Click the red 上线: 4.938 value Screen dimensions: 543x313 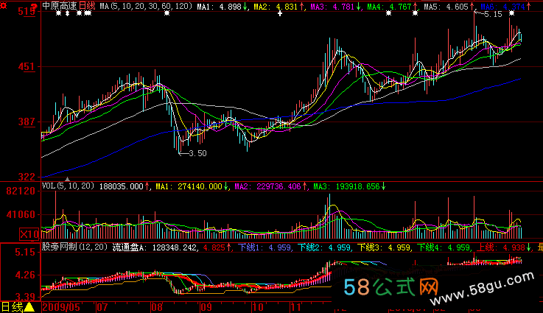(501, 247)
